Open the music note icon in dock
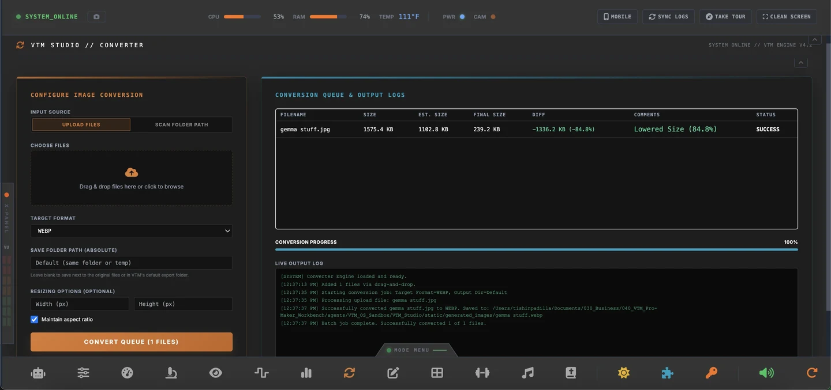Screen dimensions: 831x390 pos(527,373)
